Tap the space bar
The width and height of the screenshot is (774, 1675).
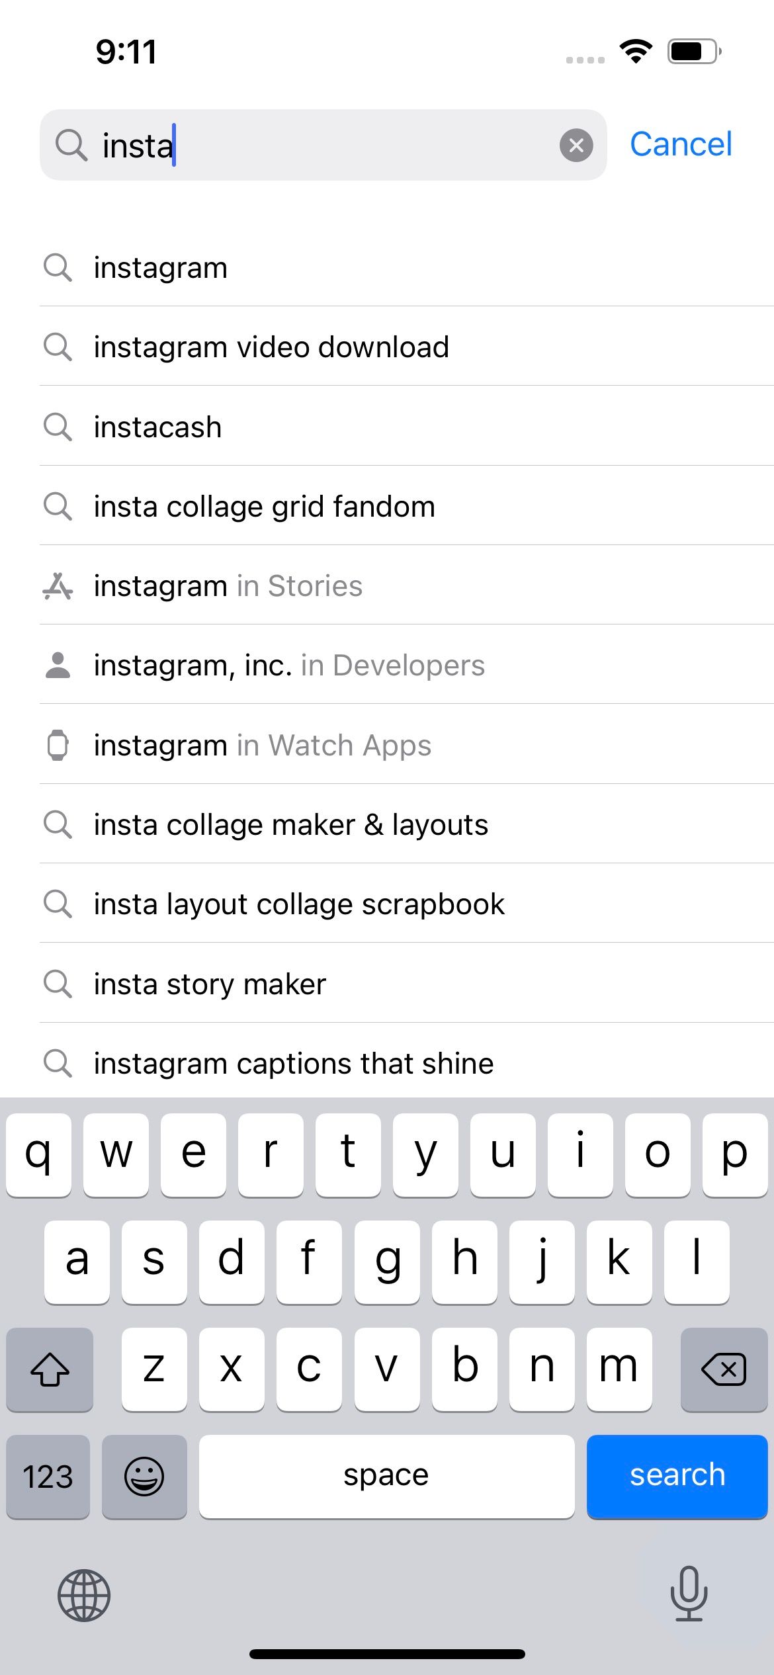(x=386, y=1476)
